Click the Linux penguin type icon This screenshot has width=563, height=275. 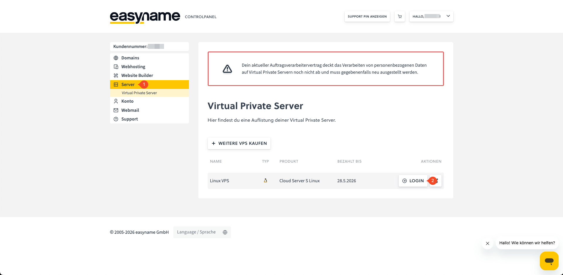pyautogui.click(x=265, y=181)
